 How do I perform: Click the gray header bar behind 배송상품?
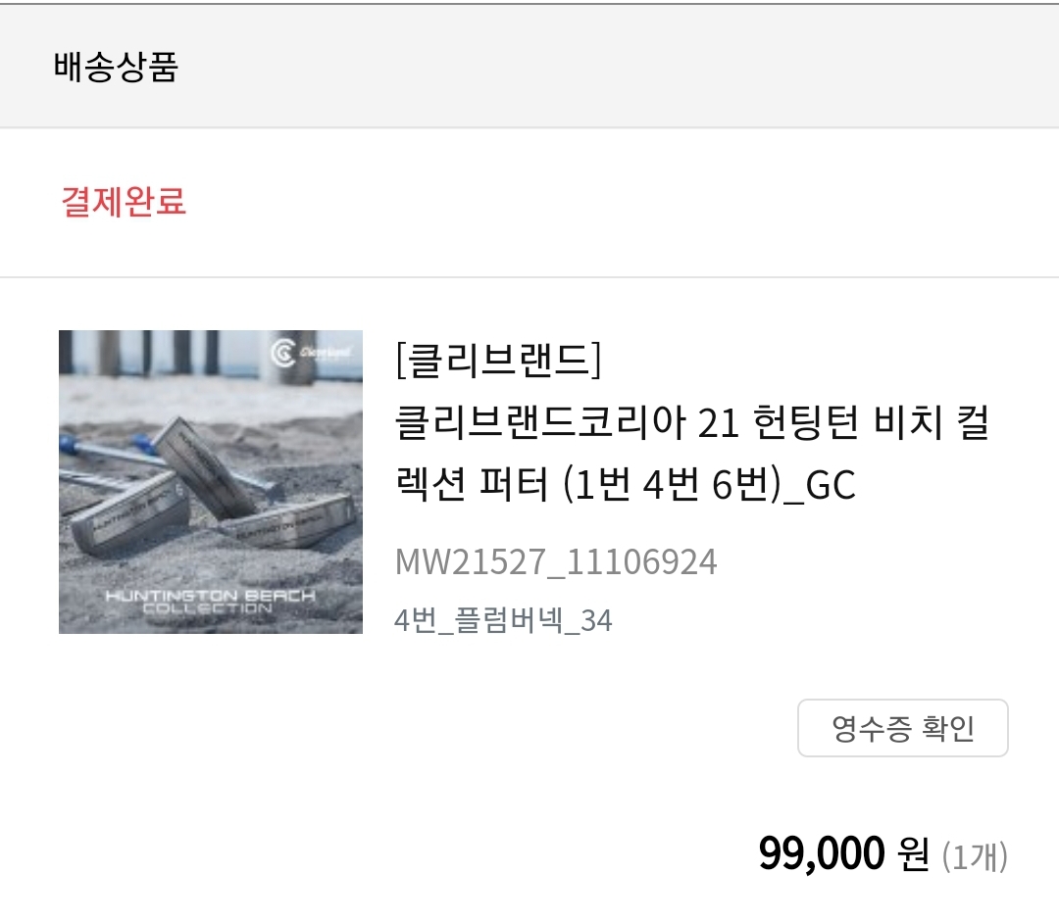[x=529, y=66]
